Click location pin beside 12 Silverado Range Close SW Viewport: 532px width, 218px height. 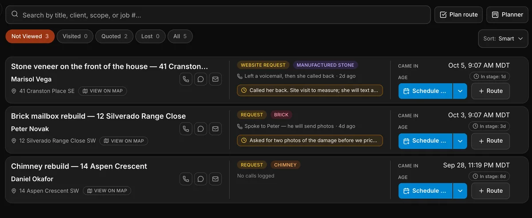tap(14, 141)
